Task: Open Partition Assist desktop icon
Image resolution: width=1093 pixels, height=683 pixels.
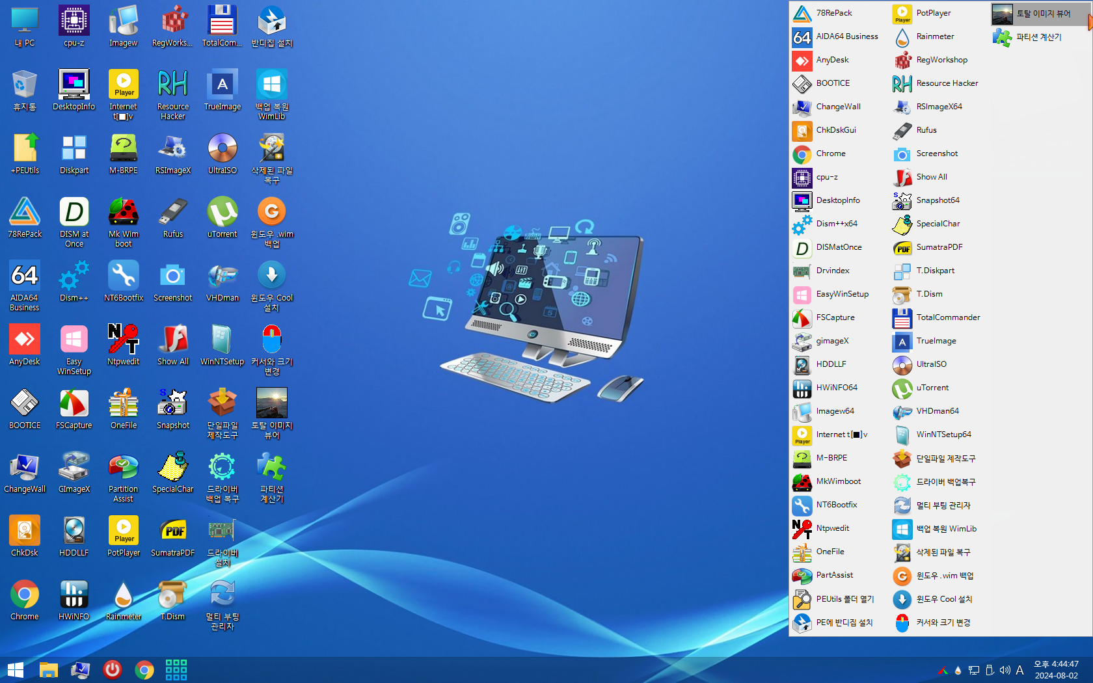Action: pos(123,477)
